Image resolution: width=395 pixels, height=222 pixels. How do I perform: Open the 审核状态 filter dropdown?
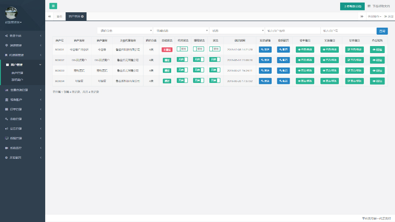point(181,31)
